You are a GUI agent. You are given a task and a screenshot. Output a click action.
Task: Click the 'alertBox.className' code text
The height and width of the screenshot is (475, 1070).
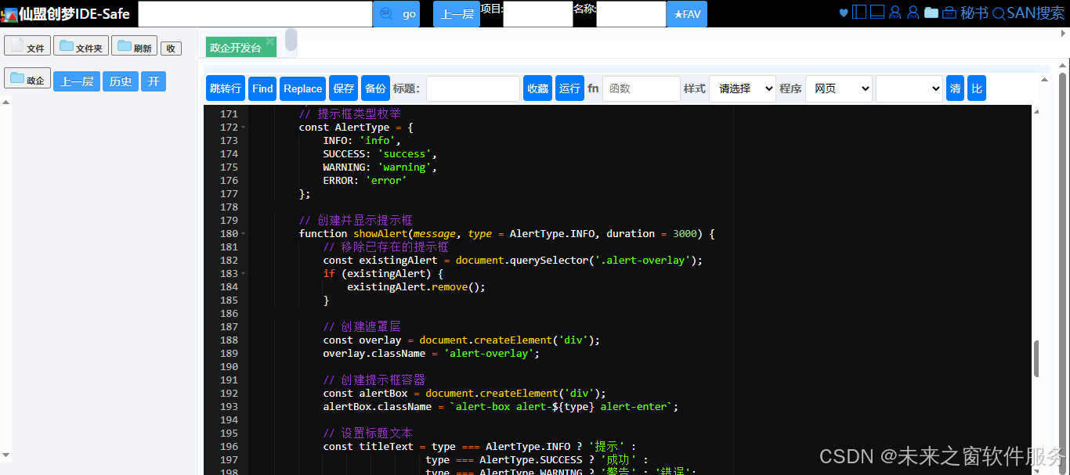coord(378,406)
